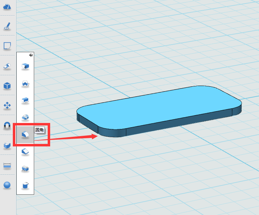Open the blue cube special functions tool
The height and width of the screenshot is (215, 259).
pyautogui.click(x=7, y=86)
